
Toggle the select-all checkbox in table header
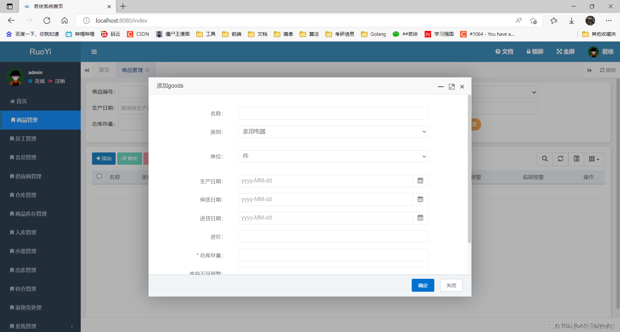pyautogui.click(x=99, y=176)
